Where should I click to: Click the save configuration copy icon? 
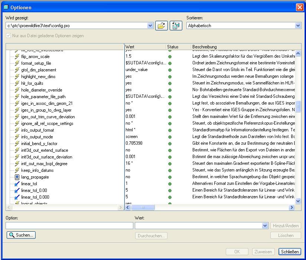(176, 26)
